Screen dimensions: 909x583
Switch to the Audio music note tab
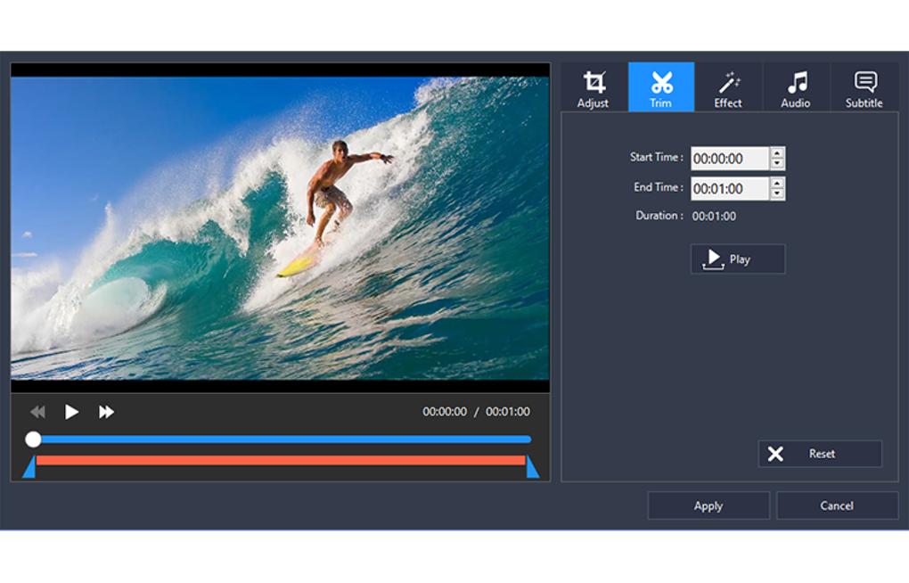[x=796, y=88]
